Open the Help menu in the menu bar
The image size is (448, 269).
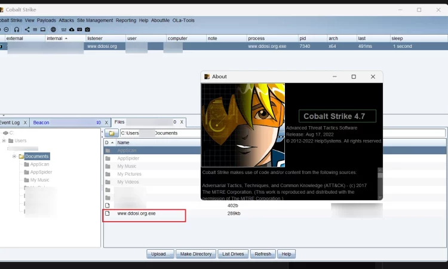143,20
